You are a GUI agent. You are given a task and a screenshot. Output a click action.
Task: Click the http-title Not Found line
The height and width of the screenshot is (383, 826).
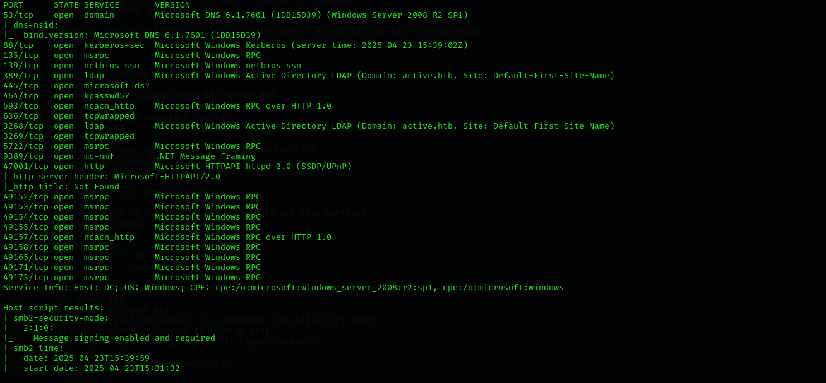click(61, 187)
